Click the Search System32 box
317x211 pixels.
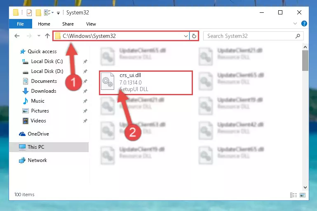[253, 36]
